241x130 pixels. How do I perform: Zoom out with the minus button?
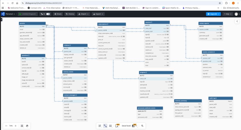6,126
